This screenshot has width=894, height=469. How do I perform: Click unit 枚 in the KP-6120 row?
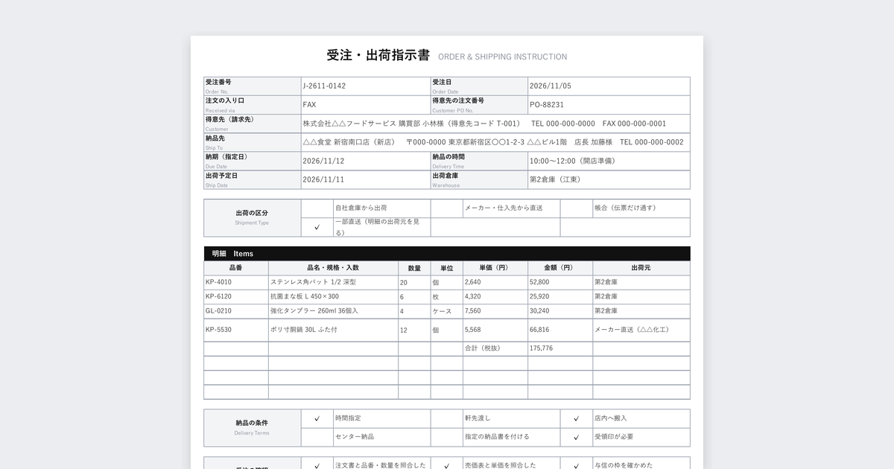(436, 296)
